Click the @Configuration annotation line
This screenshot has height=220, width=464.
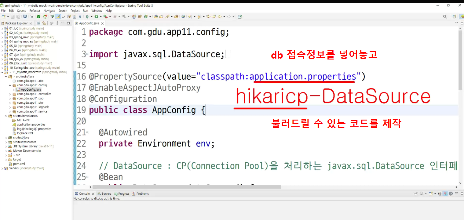pos(123,99)
